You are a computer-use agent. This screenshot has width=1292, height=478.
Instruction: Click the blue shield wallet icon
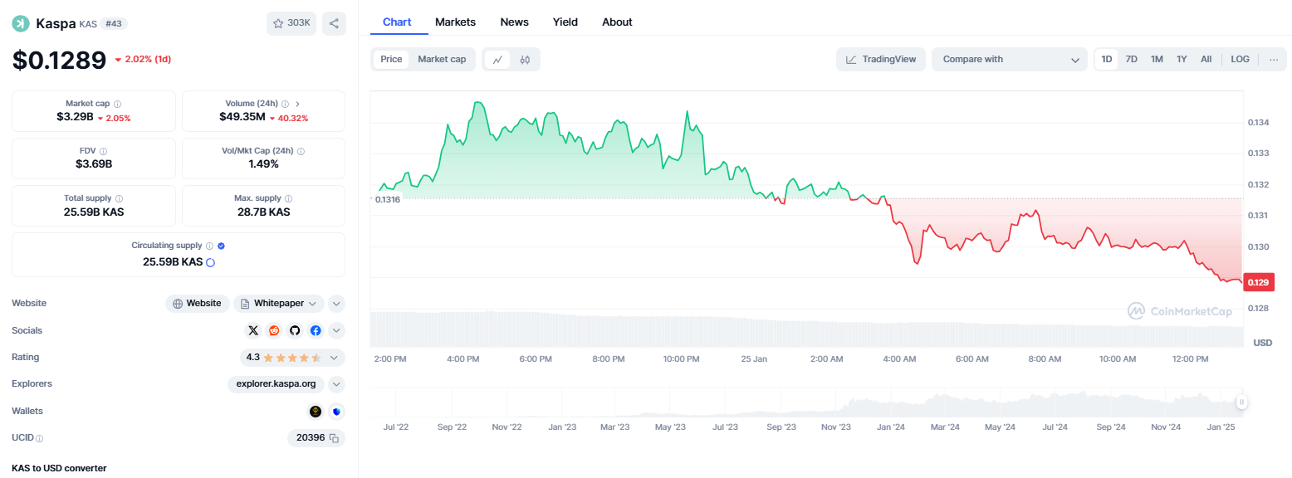[336, 411]
